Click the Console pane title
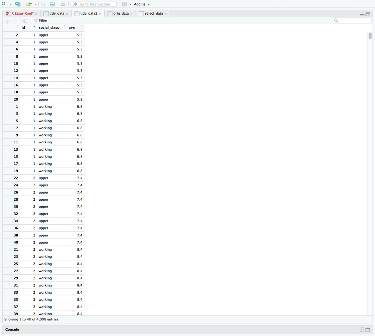The image size is (375, 336). pos(12,329)
